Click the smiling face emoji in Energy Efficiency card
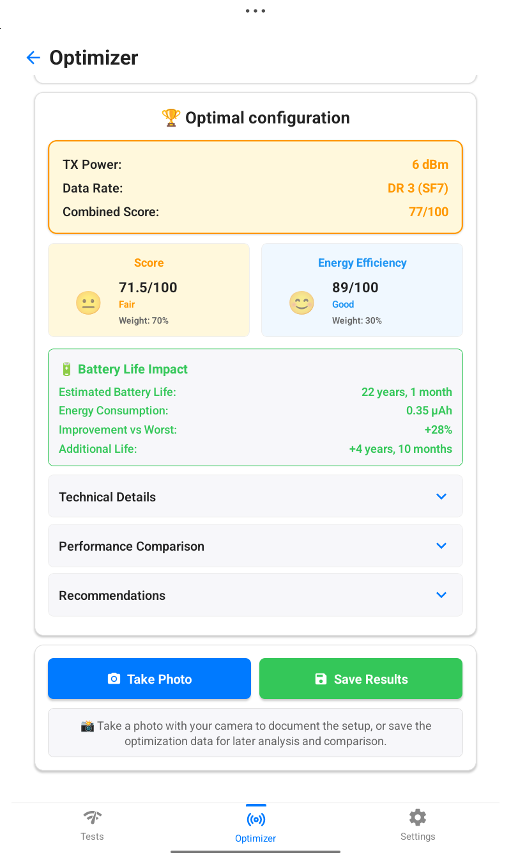Viewport: 511px width, 857px height. click(x=301, y=303)
